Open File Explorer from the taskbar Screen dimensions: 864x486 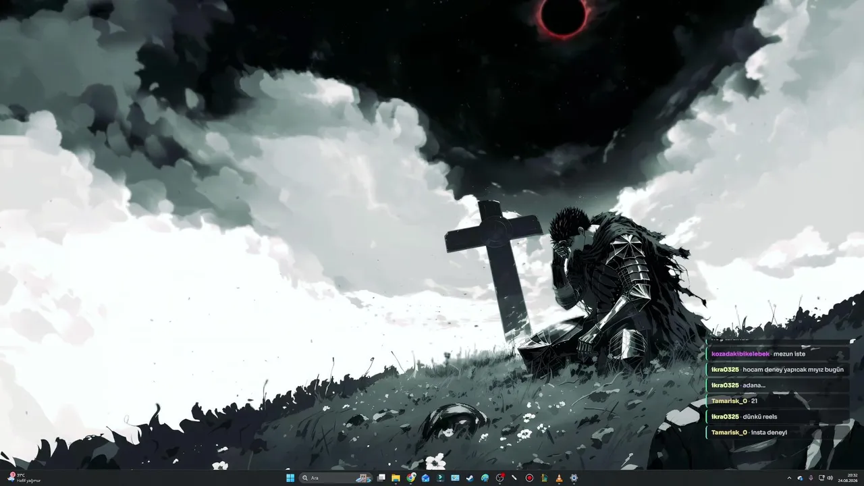(396, 478)
